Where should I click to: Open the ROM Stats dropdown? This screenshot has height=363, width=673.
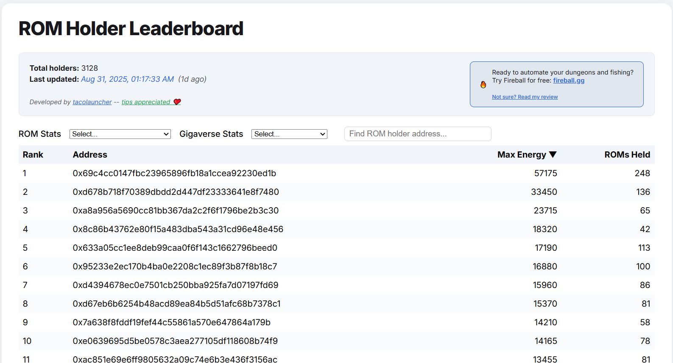point(120,134)
